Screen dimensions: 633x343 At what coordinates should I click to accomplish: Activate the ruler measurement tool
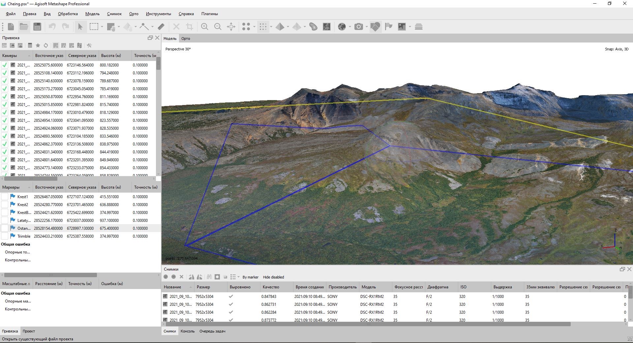tap(162, 27)
